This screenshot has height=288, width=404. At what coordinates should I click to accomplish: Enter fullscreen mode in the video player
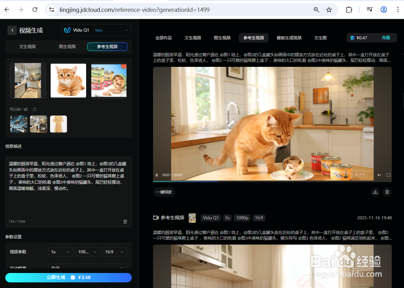click(388, 175)
